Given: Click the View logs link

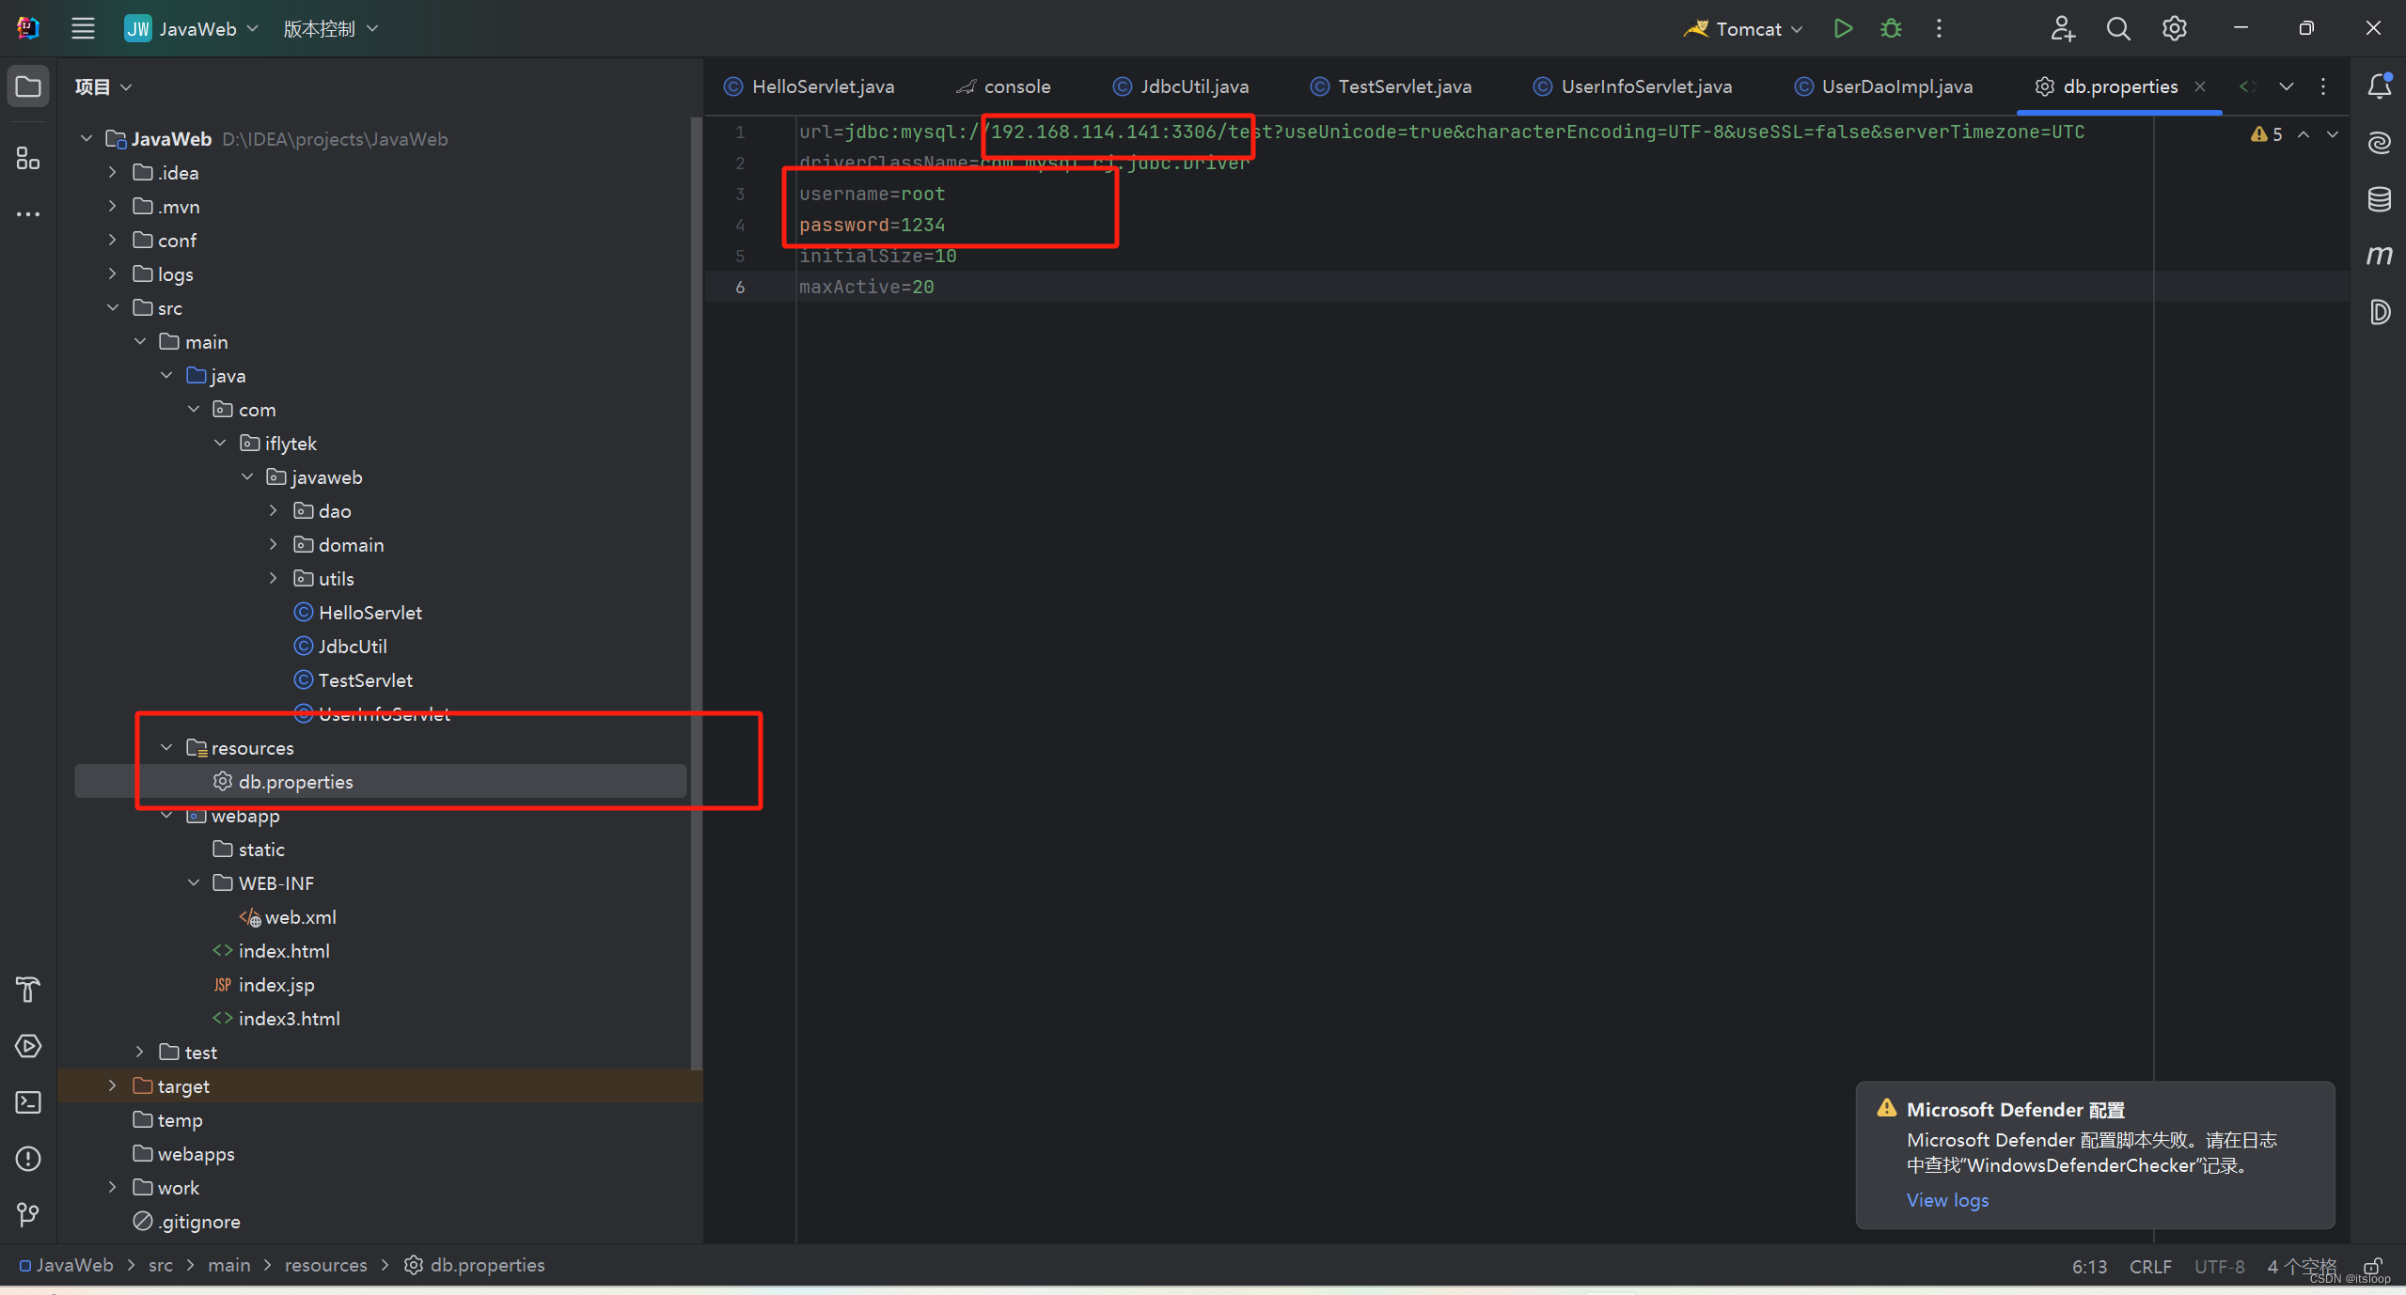Looking at the screenshot, I should (1947, 1200).
